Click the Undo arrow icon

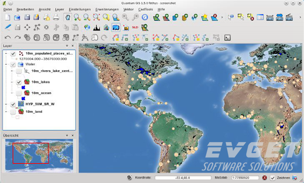click(x=8, y=37)
